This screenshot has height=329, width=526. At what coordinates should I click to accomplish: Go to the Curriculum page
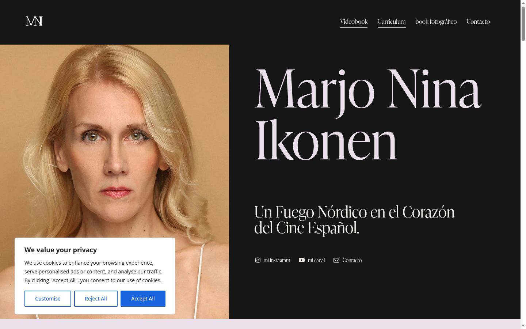coord(392,22)
